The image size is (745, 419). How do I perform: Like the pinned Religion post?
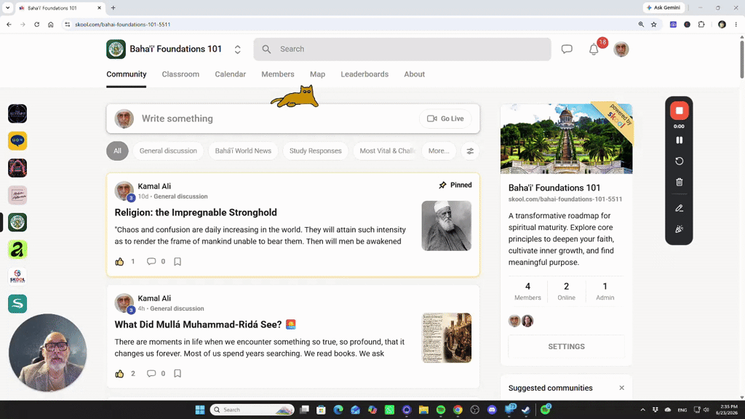coord(120,261)
